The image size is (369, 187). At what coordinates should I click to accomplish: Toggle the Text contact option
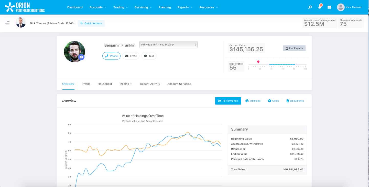(149, 56)
